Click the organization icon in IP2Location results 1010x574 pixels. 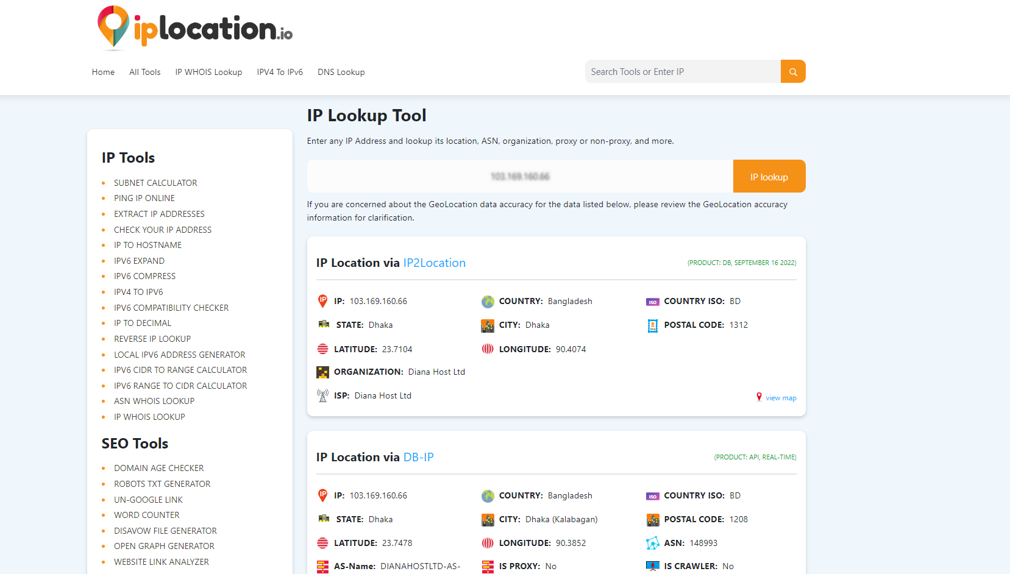322,372
